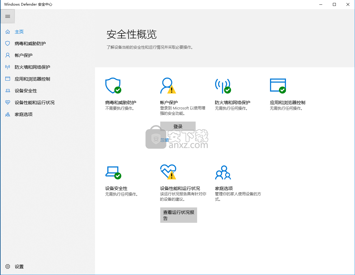
Task: Select 设备安全性 in the sidebar
Action: point(26,91)
